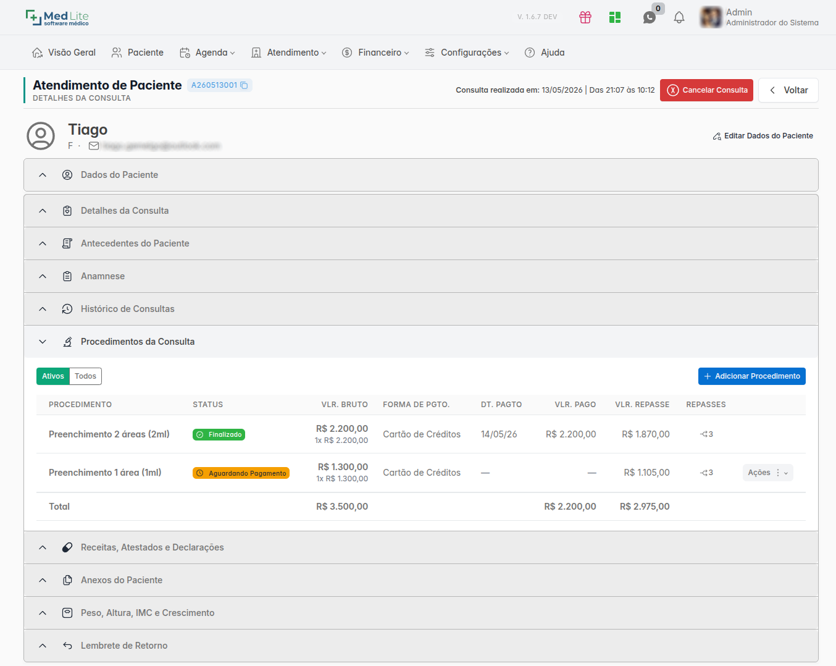836x666 pixels.
Task: Click the R$ 1.105,00 repasse value
Action: point(646,473)
